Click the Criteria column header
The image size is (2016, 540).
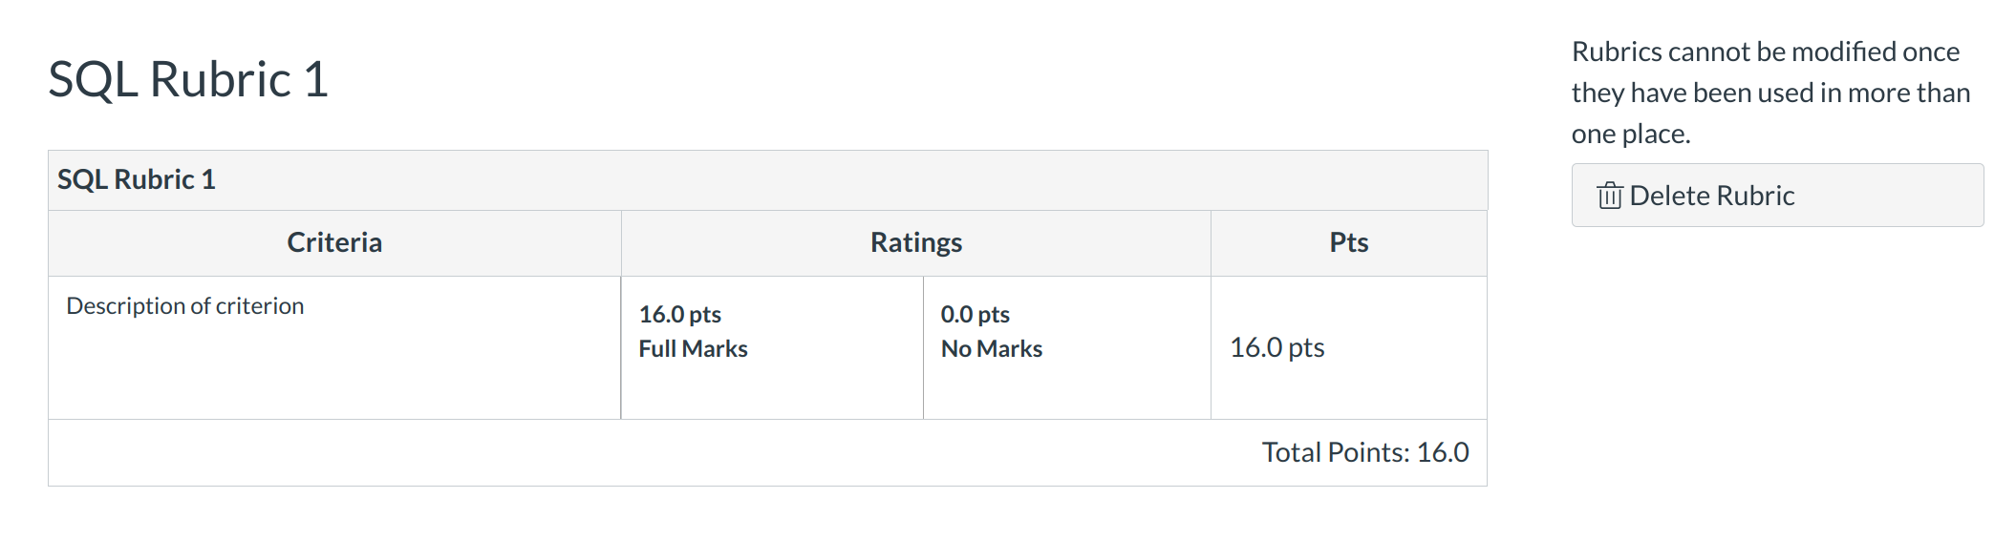[x=334, y=242]
